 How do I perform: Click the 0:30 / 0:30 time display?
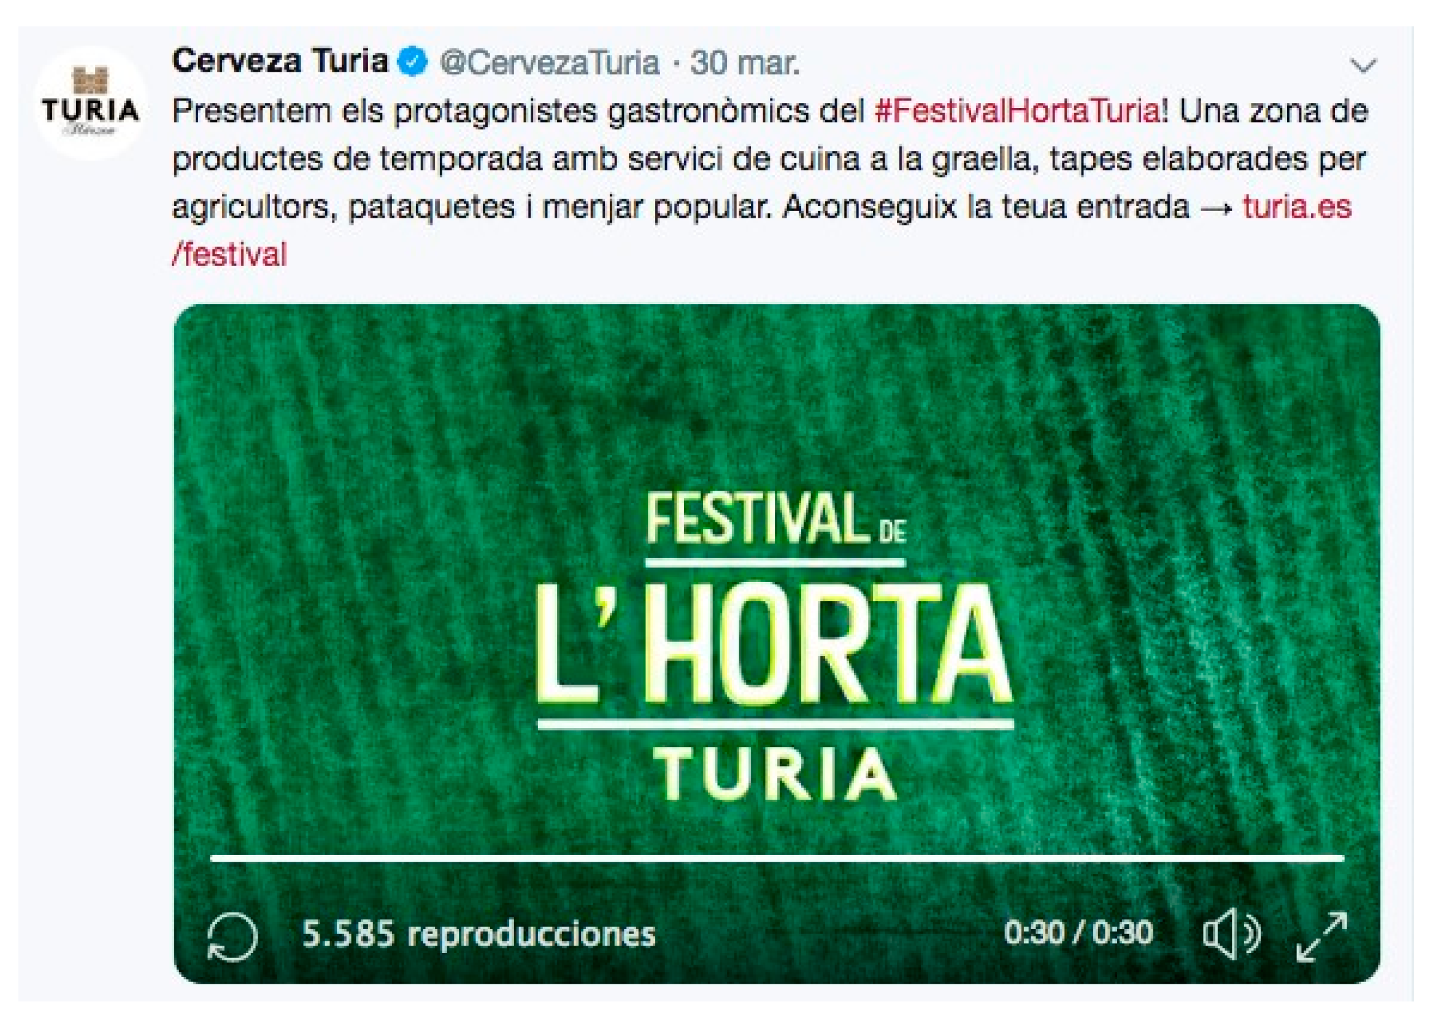(1078, 933)
